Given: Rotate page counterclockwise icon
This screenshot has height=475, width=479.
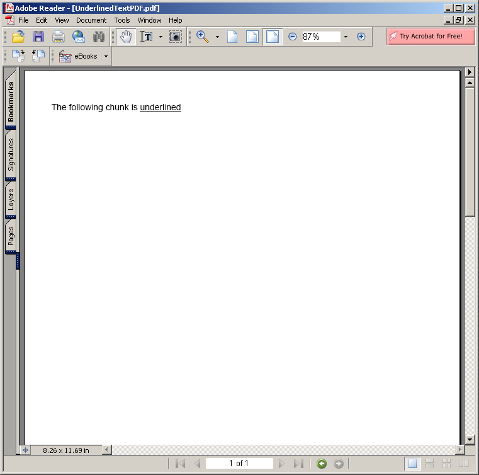Looking at the screenshot, I should (x=38, y=56).
